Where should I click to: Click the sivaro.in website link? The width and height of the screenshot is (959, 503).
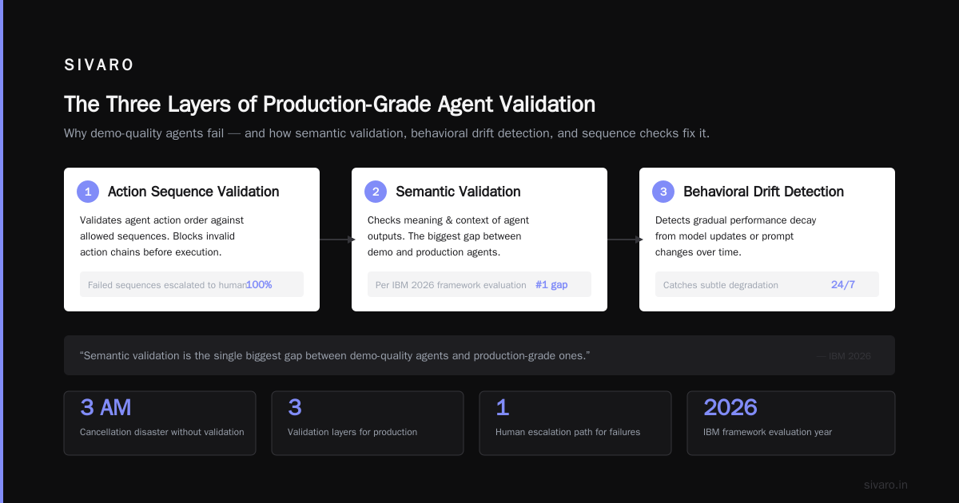885,485
